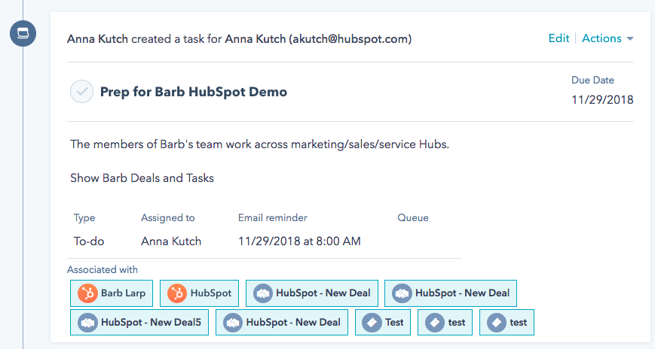655x349 pixels.
Task: Click the Queue field header
Action: (x=413, y=218)
